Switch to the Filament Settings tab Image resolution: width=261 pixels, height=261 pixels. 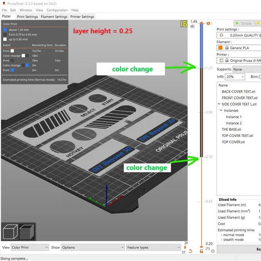pos(54,17)
